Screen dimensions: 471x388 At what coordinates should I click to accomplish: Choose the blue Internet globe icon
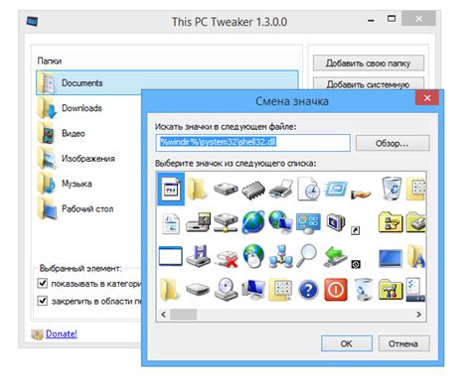click(253, 222)
